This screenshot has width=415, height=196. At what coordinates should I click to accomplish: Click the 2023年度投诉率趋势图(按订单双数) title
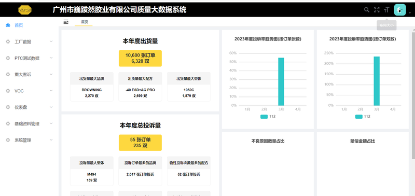363,39
